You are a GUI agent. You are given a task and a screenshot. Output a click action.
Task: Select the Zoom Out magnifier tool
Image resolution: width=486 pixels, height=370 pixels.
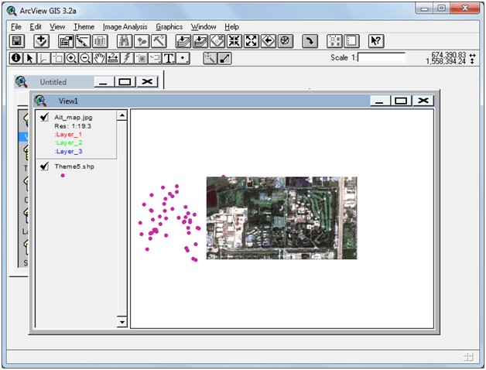[x=84, y=58]
